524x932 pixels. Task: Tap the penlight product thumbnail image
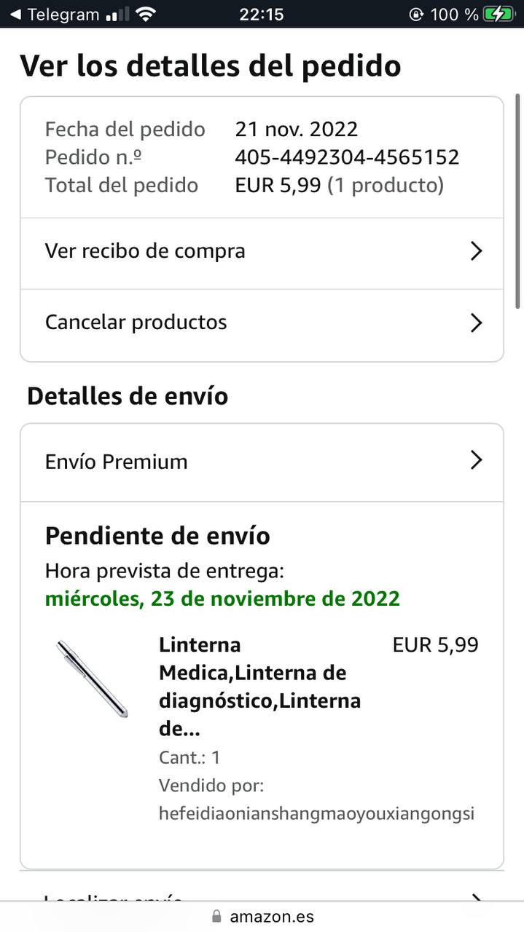[x=93, y=679]
